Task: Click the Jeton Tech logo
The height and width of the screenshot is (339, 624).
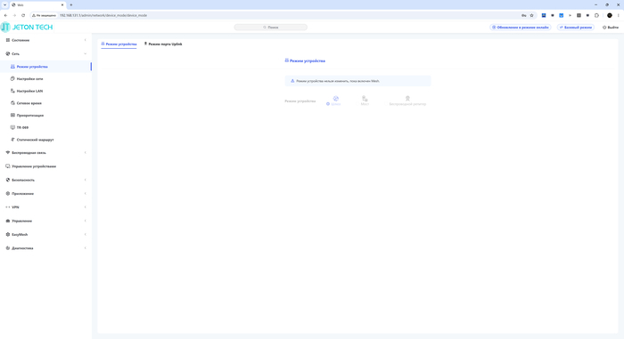Action: pyautogui.click(x=27, y=27)
